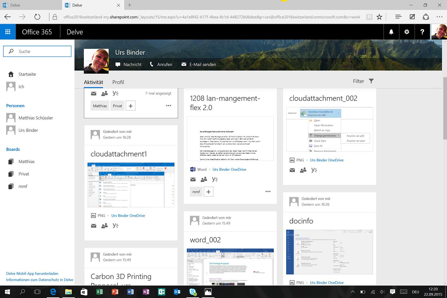This screenshot has width=447, height=298.
Task: Click the Office 365 header title
Action: 37,32
